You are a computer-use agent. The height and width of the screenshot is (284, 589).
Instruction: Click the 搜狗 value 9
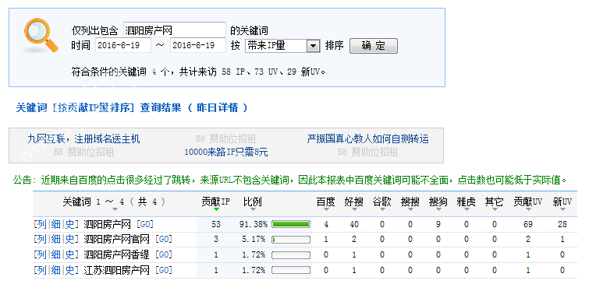438,224
